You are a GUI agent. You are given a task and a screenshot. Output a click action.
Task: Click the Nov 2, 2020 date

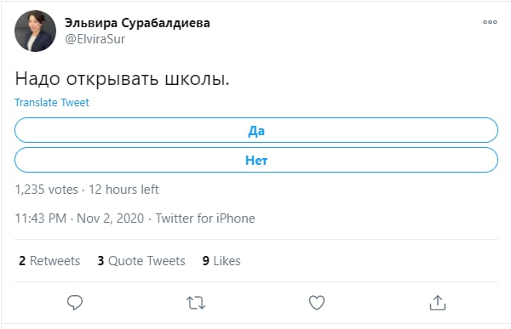(110, 218)
